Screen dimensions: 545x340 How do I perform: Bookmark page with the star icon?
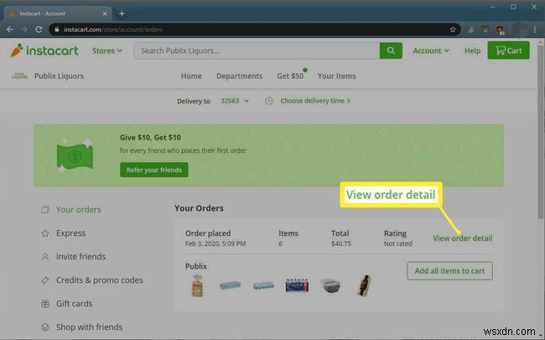coord(453,29)
